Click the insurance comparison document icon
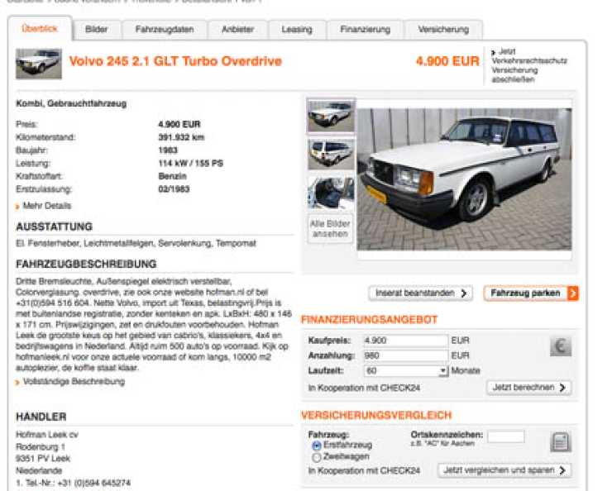 click(x=560, y=442)
